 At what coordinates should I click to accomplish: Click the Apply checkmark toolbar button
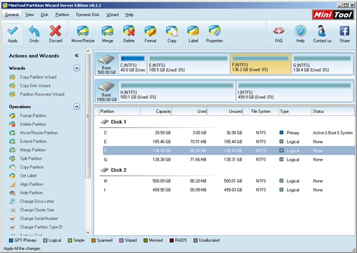[12, 34]
